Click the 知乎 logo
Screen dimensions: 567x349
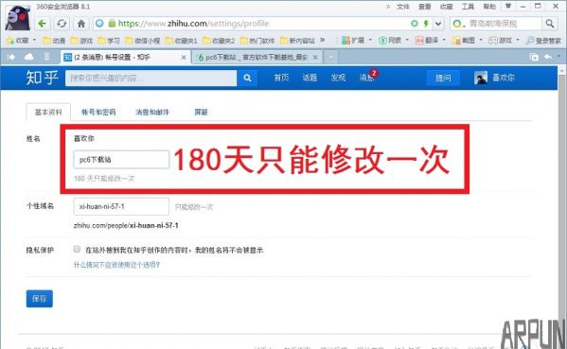pyautogui.click(x=42, y=78)
